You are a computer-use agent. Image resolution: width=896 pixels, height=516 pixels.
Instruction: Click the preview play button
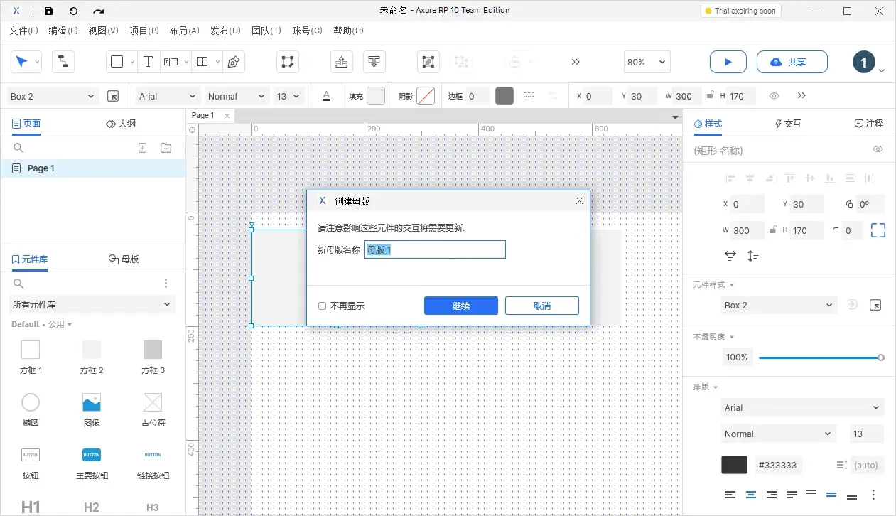coord(728,62)
